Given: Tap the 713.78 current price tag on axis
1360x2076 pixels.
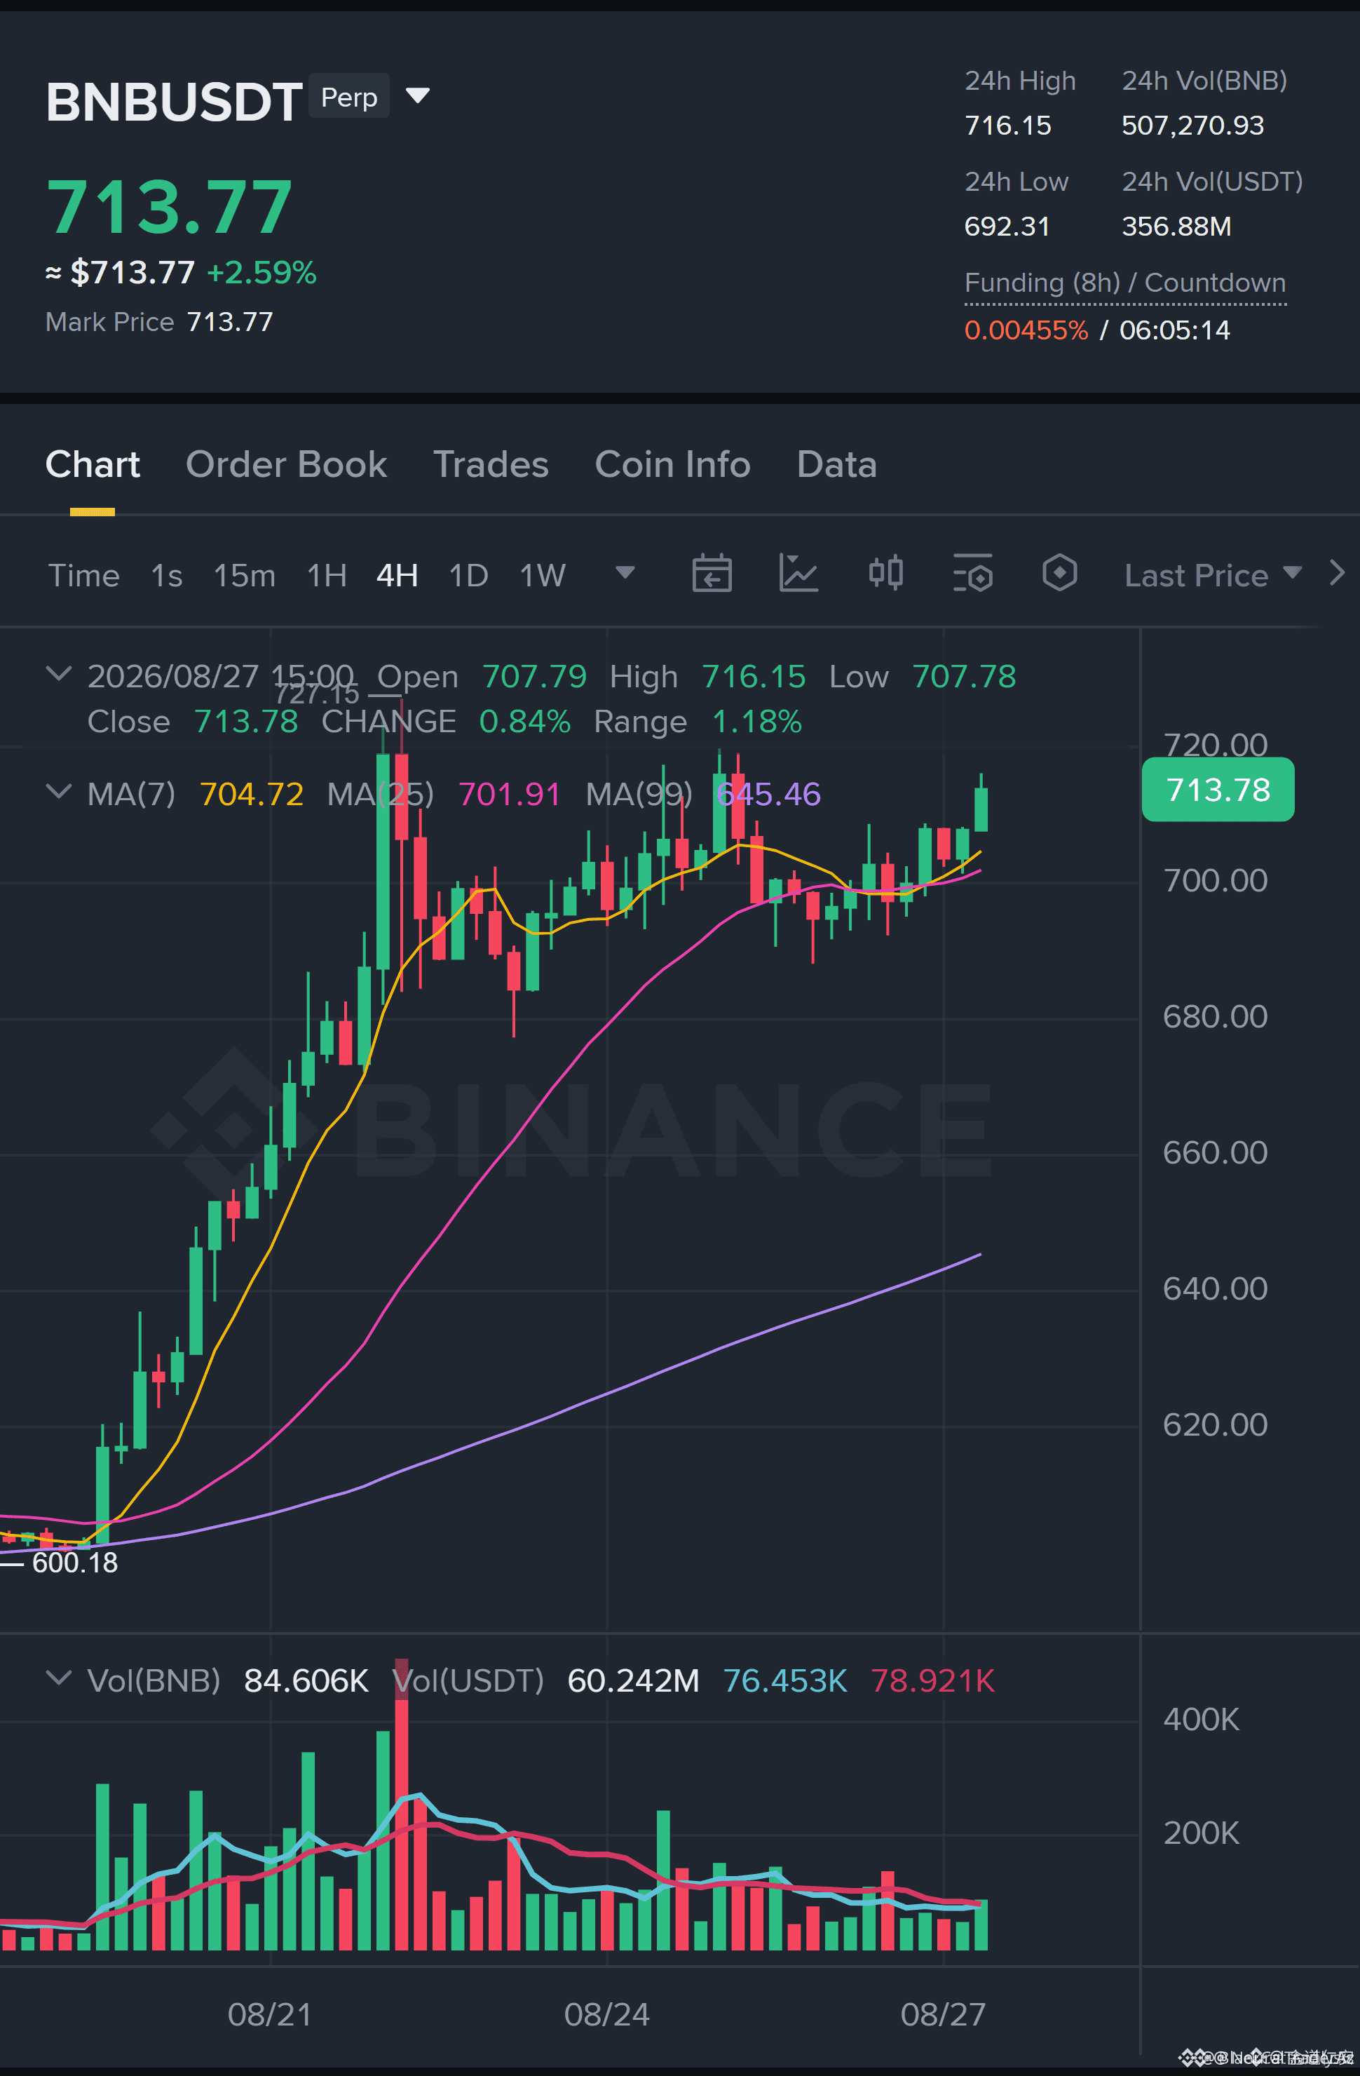Looking at the screenshot, I should coord(1218,790).
